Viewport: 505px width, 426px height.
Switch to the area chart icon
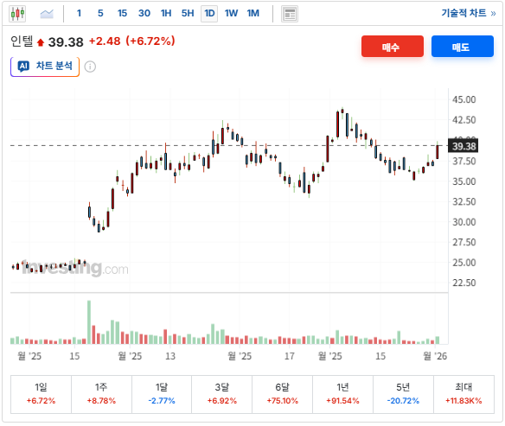click(x=47, y=14)
